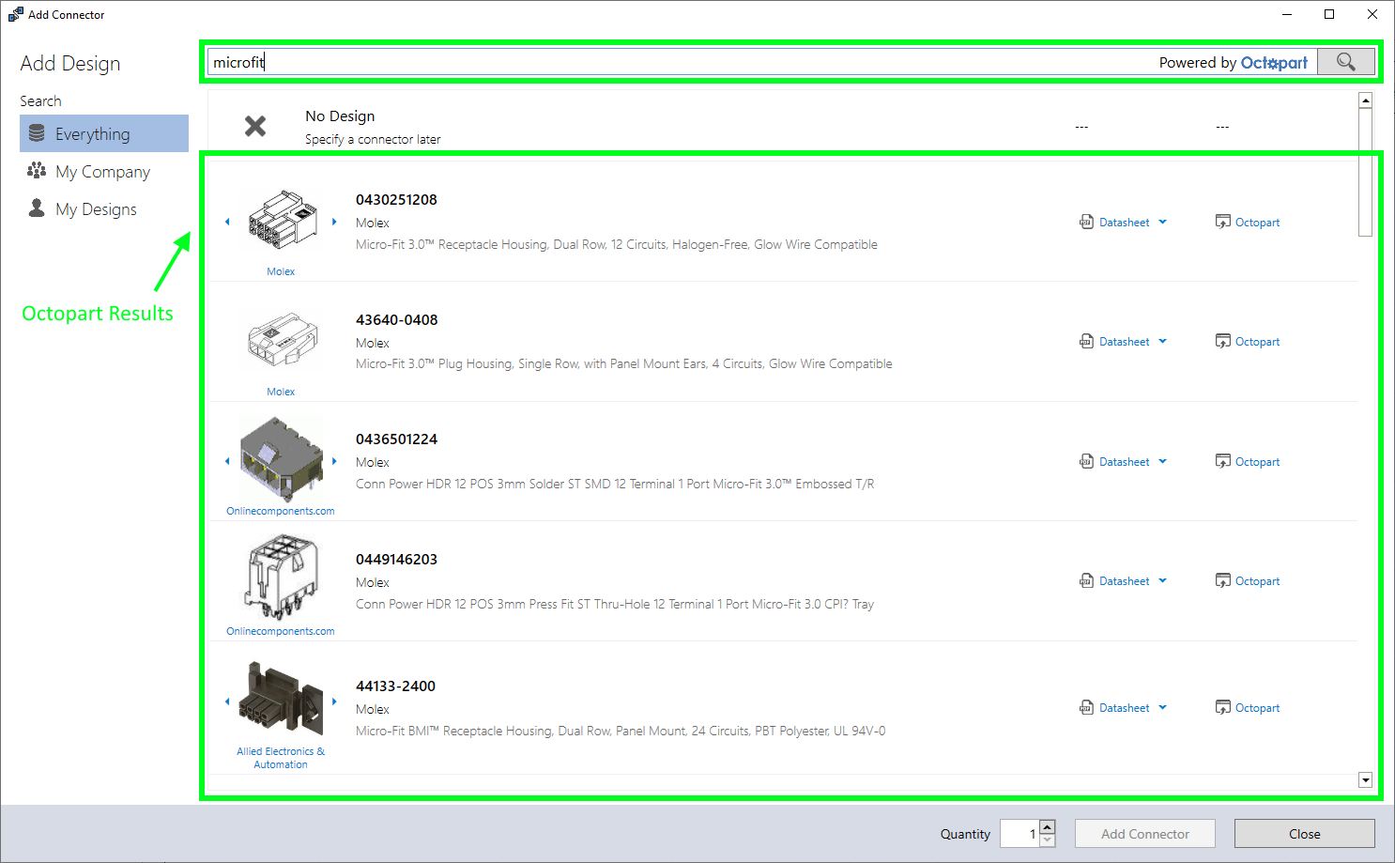Switch to My Designs search scope
Image resolution: width=1395 pixels, height=863 pixels.
coord(104,208)
